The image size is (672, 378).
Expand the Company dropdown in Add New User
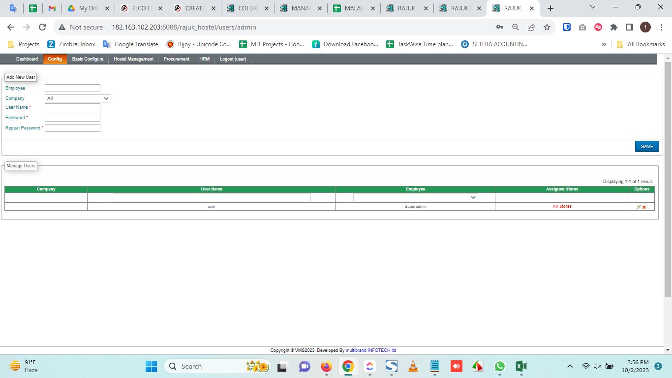78,98
